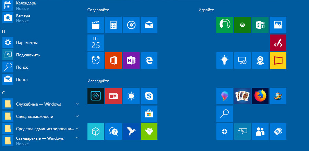Viewport: 309px width, 151px height.
Task: Open Параметры in the app list
Action: 41,42
